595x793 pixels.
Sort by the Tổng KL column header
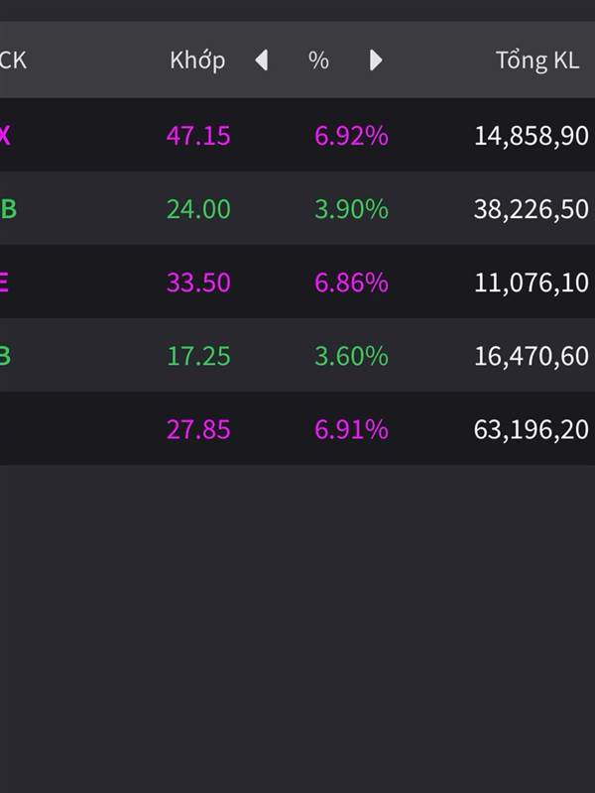pos(536,60)
